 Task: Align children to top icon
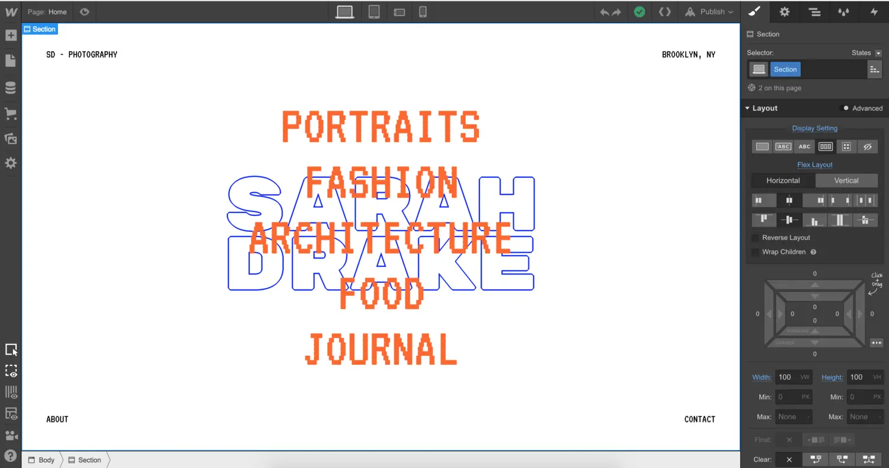[x=764, y=220]
